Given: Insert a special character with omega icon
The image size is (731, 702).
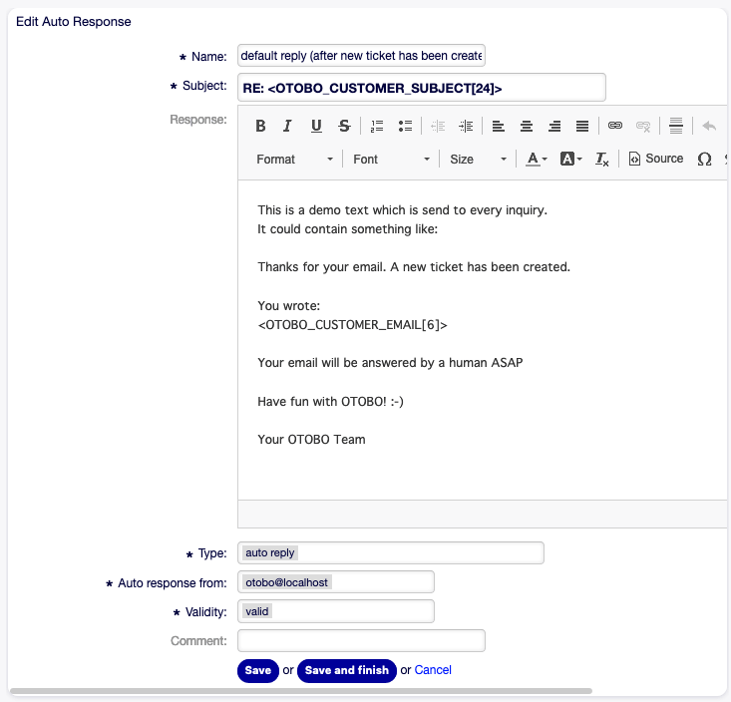Looking at the screenshot, I should [704, 160].
